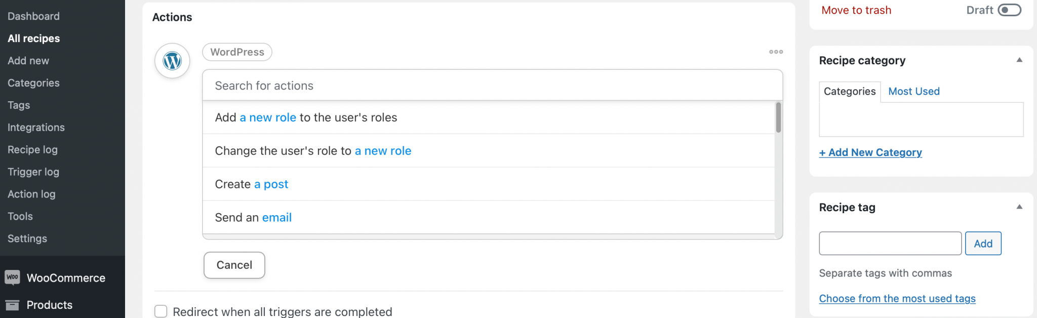Image resolution: width=1037 pixels, height=318 pixels.
Task: Click the WooCommerce icon in sidebar
Action: [x=12, y=277]
